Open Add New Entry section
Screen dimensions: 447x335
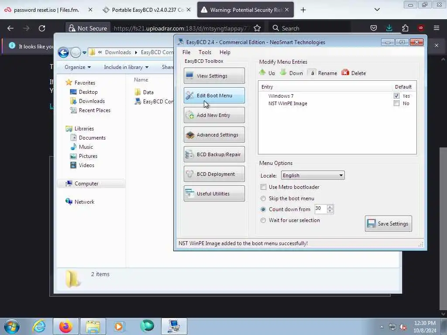point(214,115)
